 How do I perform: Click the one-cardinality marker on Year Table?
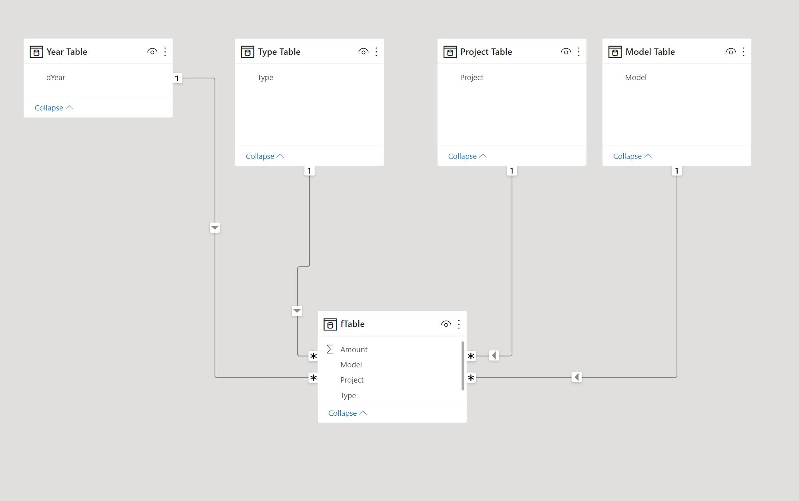[177, 78]
